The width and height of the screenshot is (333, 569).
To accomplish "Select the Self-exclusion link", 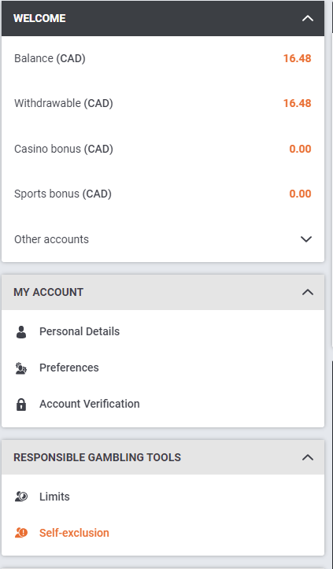I will point(74,533).
